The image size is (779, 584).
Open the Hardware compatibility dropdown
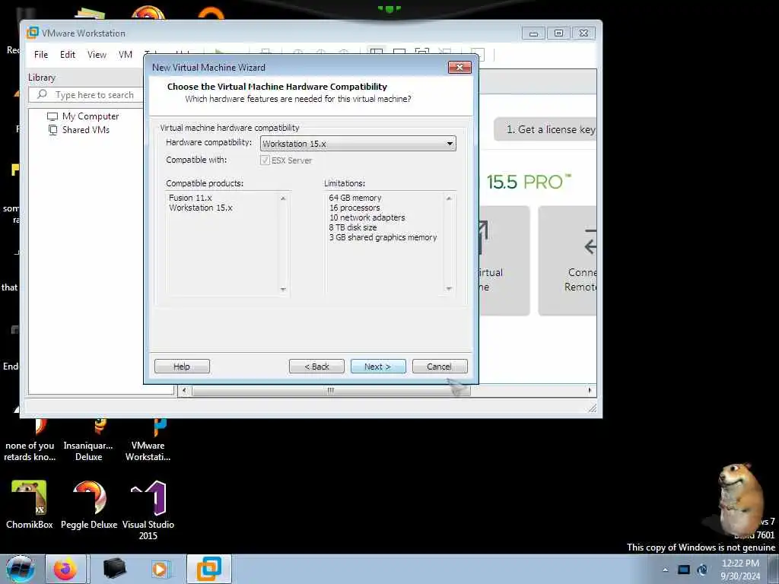click(x=358, y=144)
